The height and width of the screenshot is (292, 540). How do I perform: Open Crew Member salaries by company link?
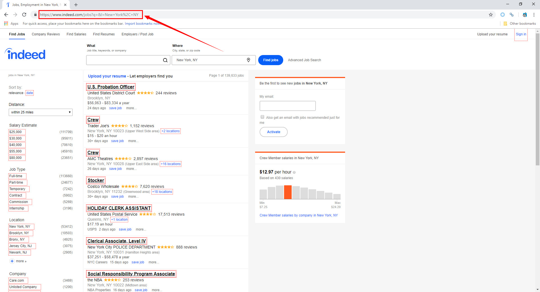tap(299, 215)
